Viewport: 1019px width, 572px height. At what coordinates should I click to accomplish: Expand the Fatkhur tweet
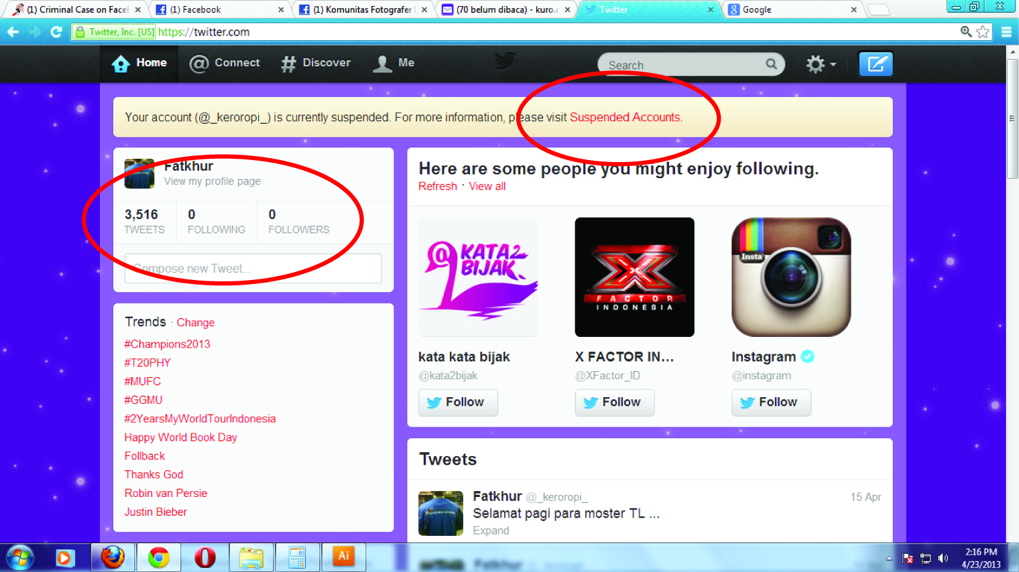click(x=491, y=531)
